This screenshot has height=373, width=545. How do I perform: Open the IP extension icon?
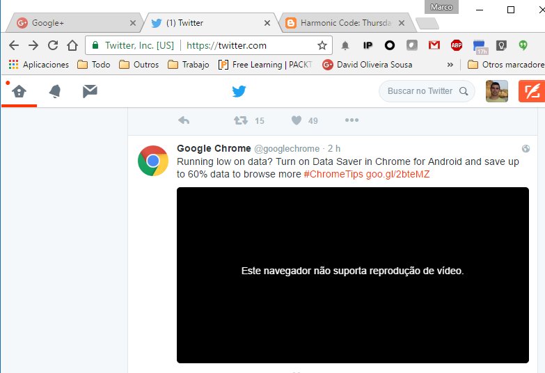click(x=368, y=45)
